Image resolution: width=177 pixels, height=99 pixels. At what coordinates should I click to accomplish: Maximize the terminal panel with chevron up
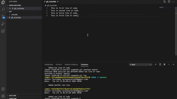169,65
